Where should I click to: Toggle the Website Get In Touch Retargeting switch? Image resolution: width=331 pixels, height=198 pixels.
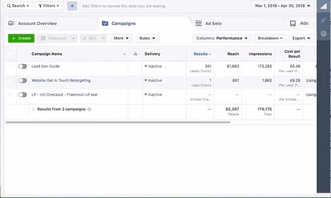coord(23,81)
